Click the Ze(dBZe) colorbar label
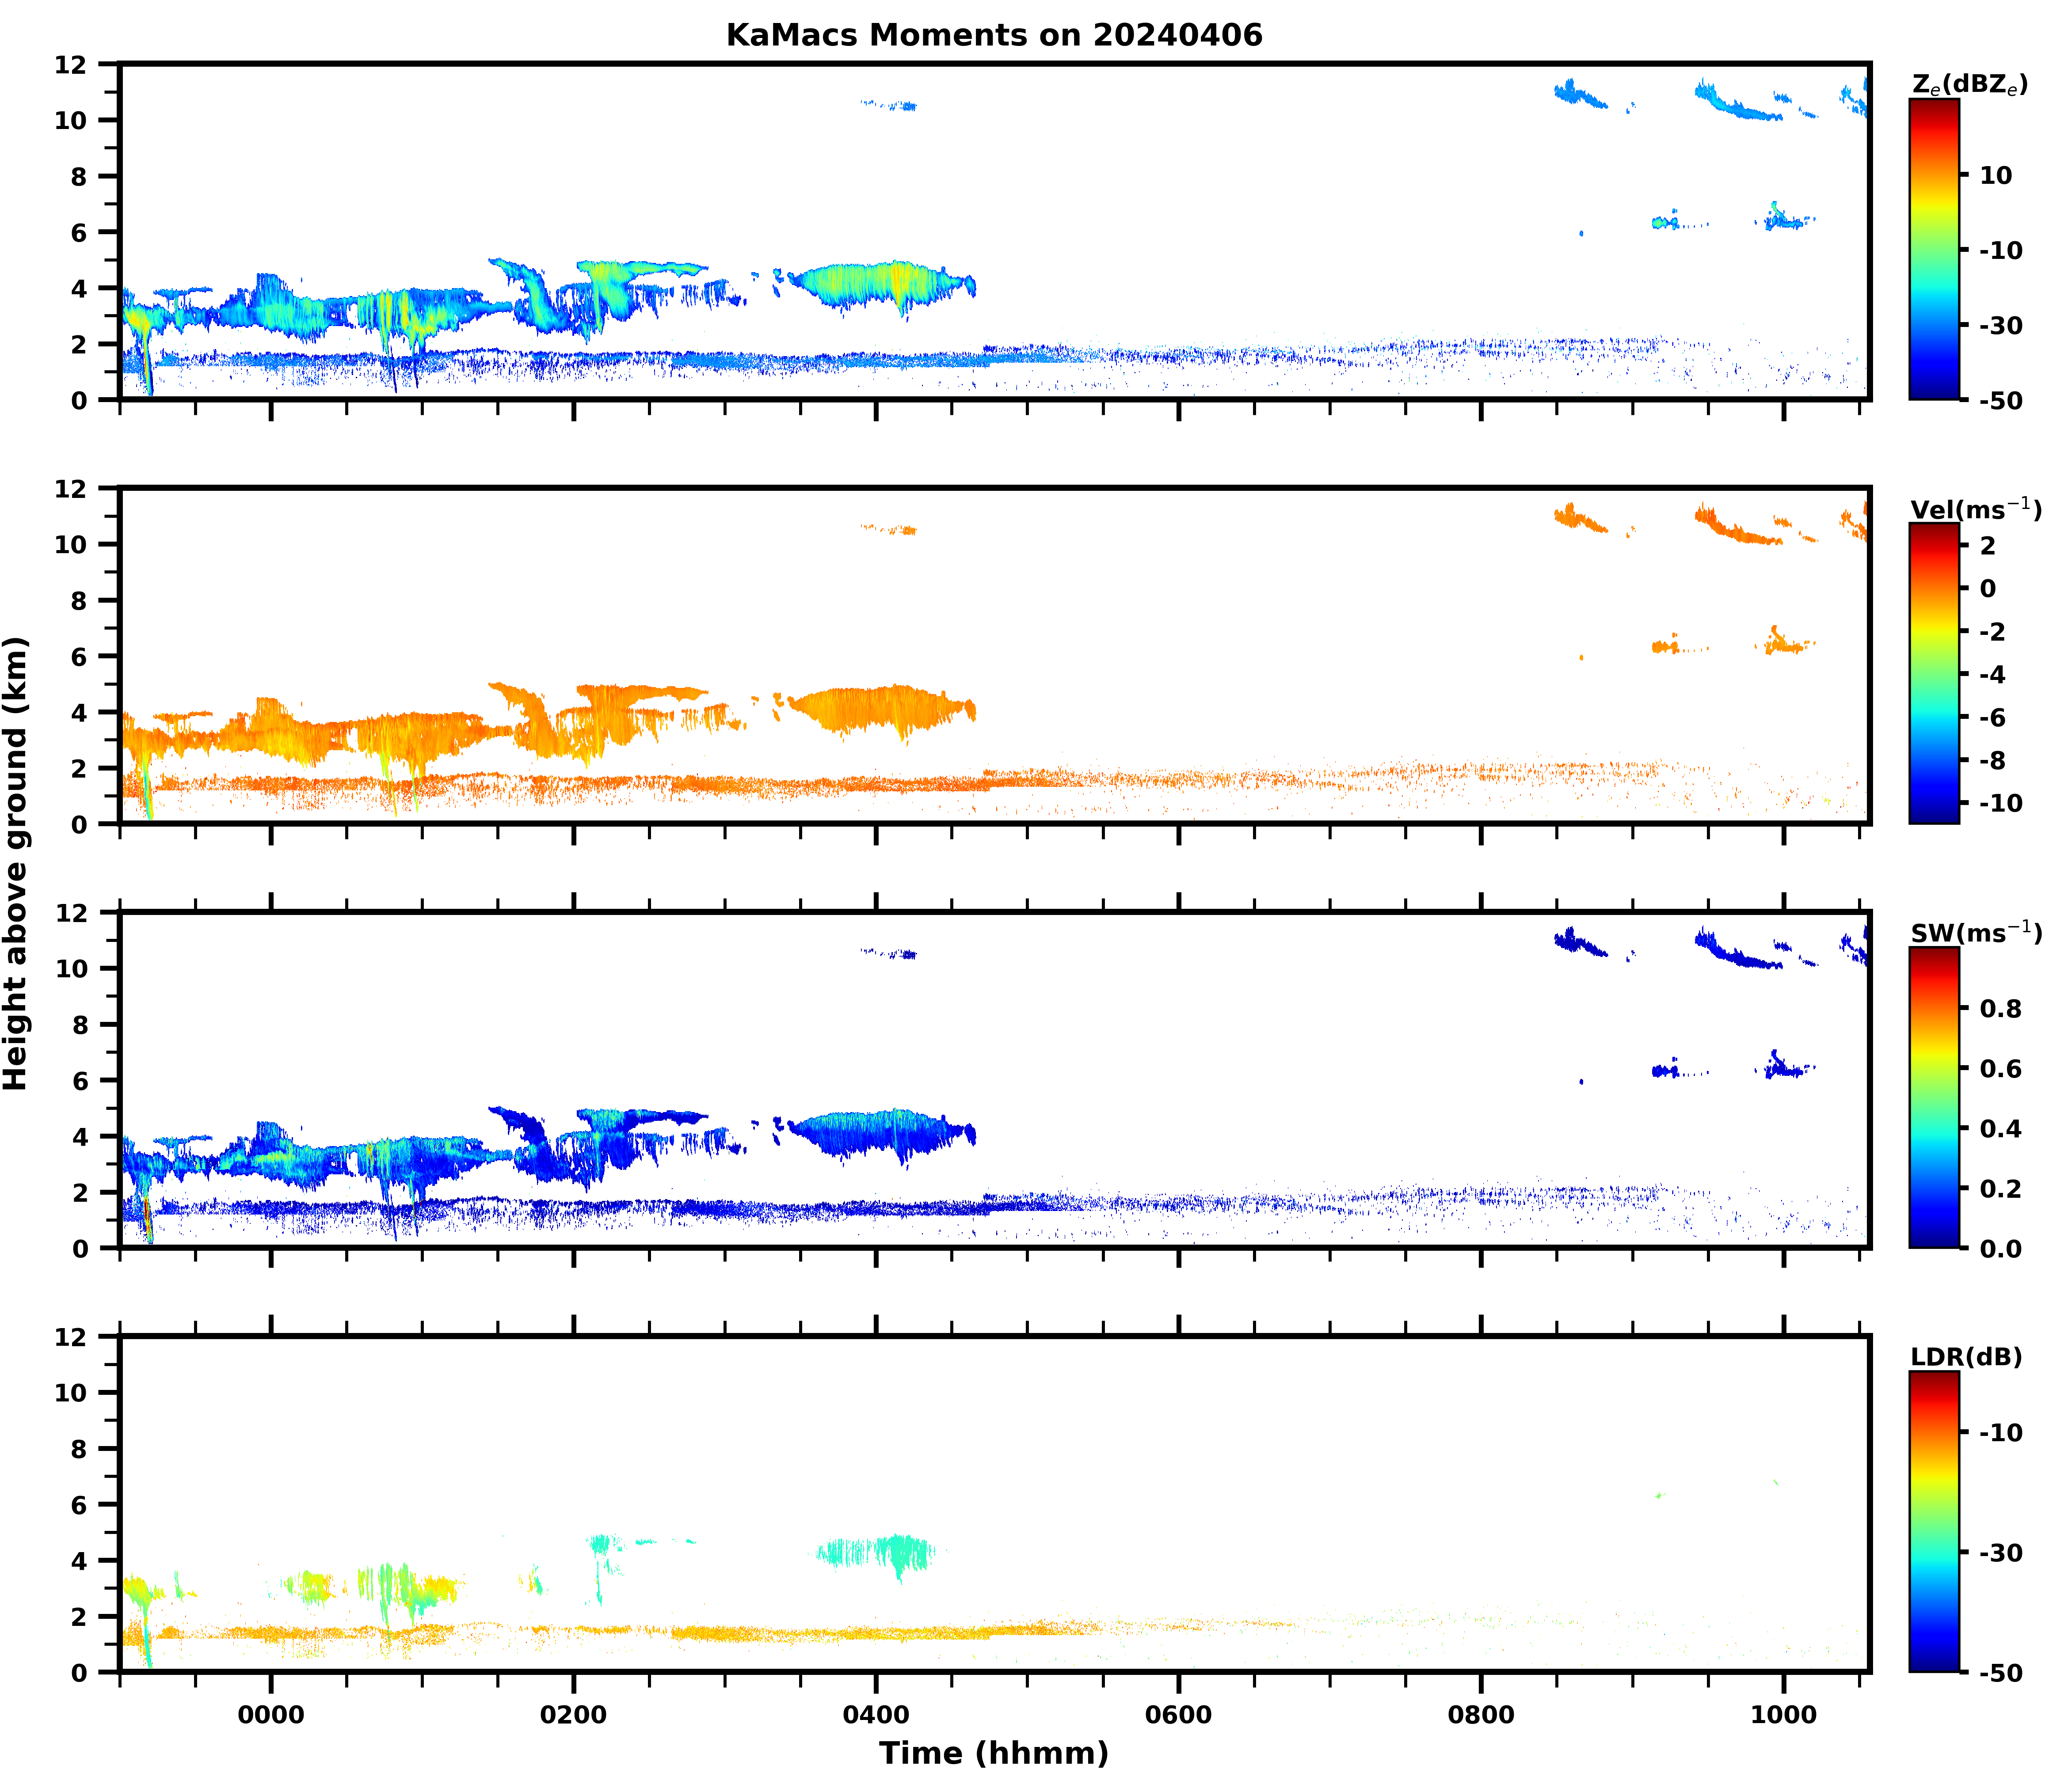The image size is (2064, 1792). 1969,85
